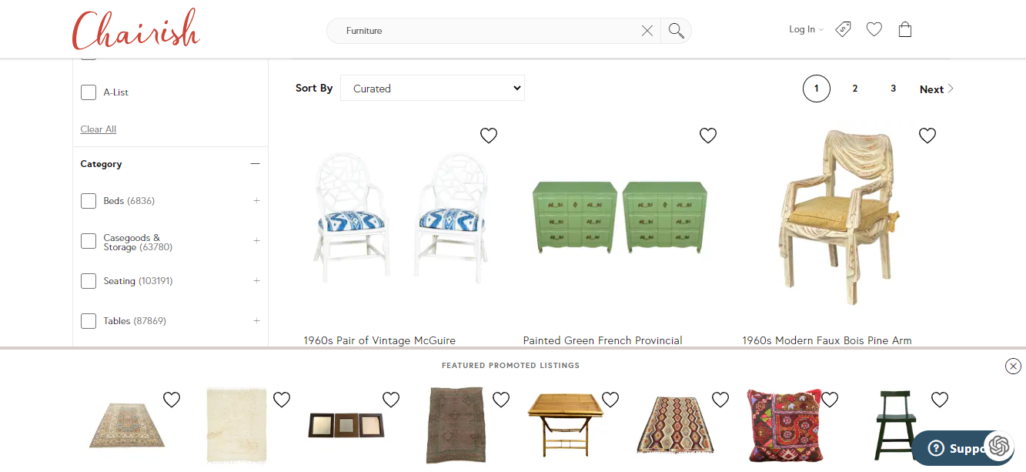Open the shopping bag cart icon
Image resolution: width=1026 pixels, height=472 pixels.
[905, 29]
